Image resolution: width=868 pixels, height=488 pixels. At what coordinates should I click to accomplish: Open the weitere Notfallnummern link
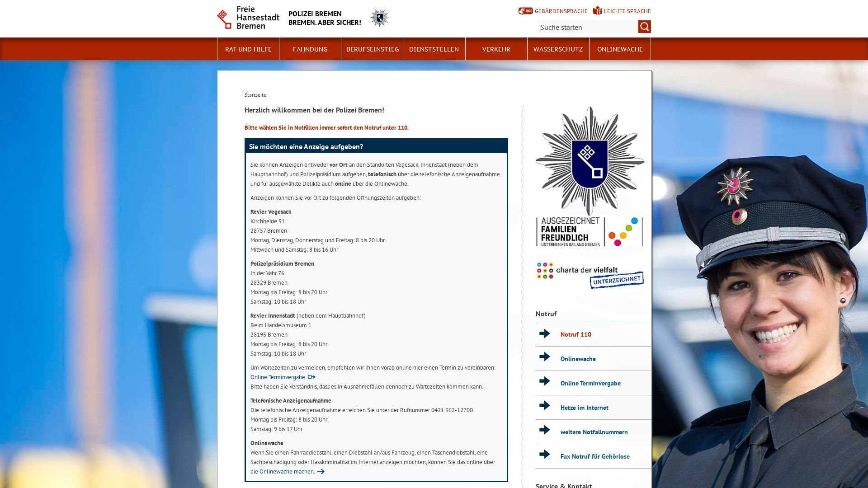594,432
